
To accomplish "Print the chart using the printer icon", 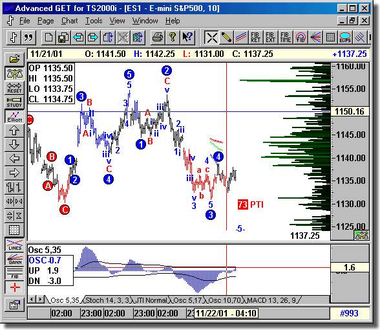I will [x=158, y=38].
